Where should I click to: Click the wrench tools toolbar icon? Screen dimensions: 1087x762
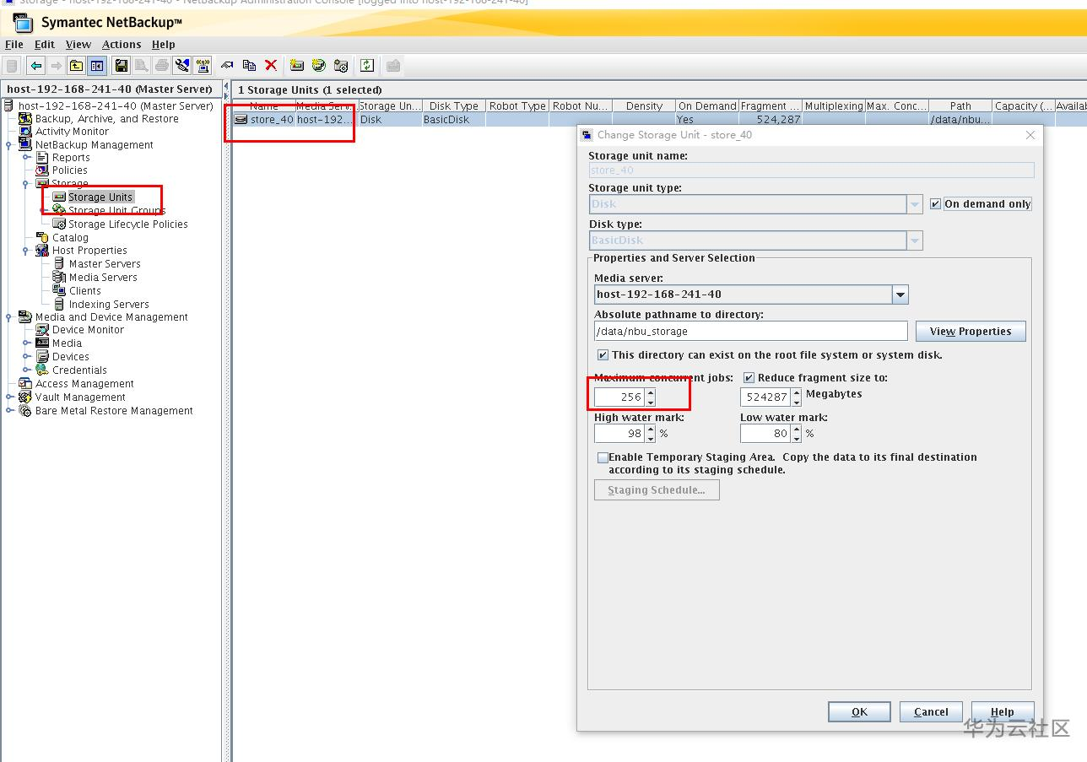tap(182, 66)
